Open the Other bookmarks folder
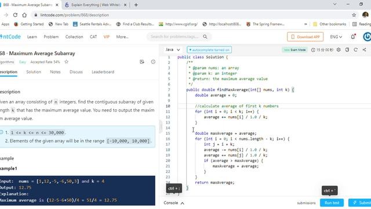The height and width of the screenshot is (209, 371). tap(329, 24)
